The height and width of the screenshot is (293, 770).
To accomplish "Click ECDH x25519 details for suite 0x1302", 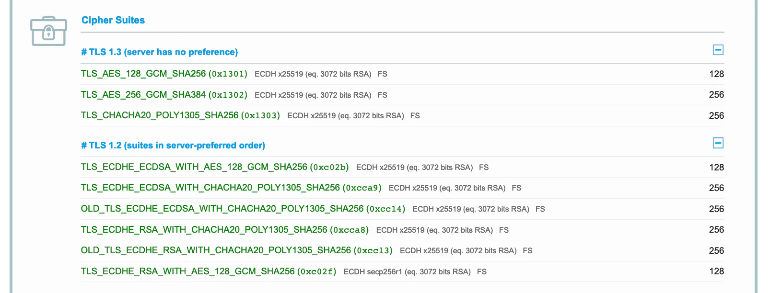I will pyautogui.click(x=313, y=95).
